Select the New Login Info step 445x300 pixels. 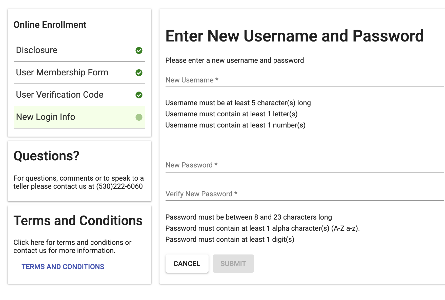[x=79, y=117]
